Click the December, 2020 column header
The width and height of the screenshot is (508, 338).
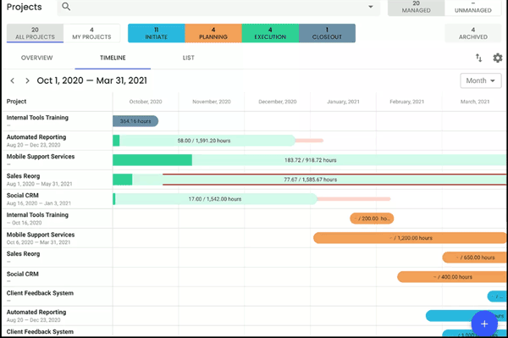click(x=278, y=102)
